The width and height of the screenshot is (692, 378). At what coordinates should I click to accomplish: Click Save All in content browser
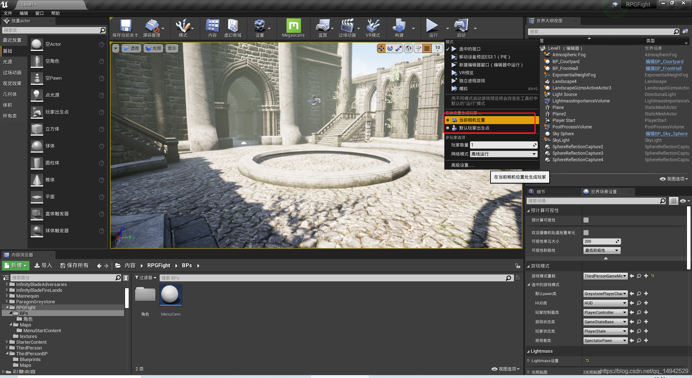pos(74,265)
